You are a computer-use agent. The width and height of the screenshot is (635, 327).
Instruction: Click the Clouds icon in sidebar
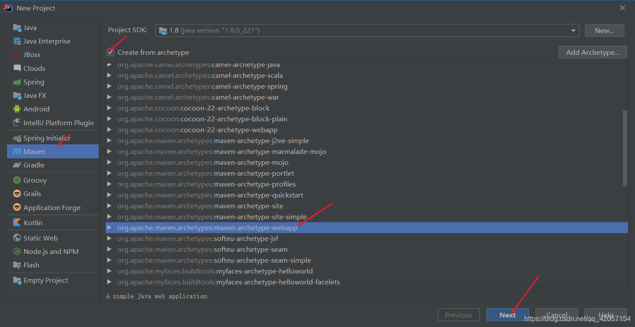(x=17, y=68)
